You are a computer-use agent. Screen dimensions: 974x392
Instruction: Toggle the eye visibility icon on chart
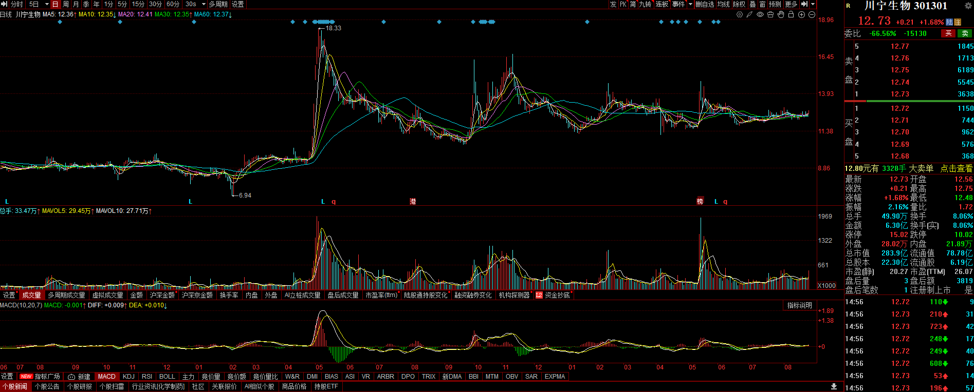(760, 14)
